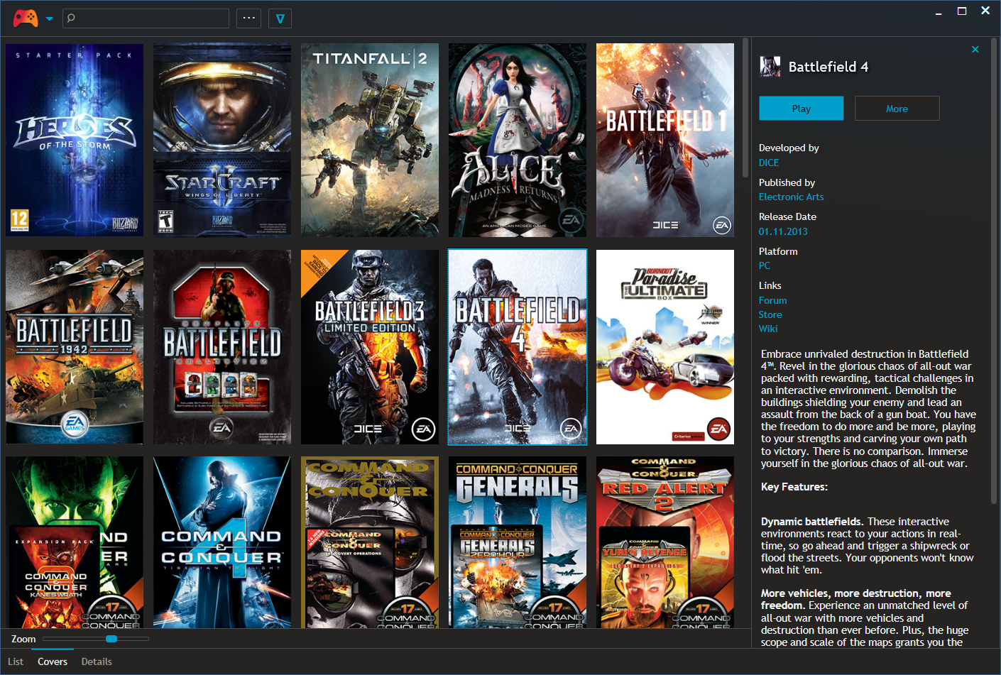Switch to the Details view tab
The width and height of the screenshot is (1001, 675).
pos(97,662)
